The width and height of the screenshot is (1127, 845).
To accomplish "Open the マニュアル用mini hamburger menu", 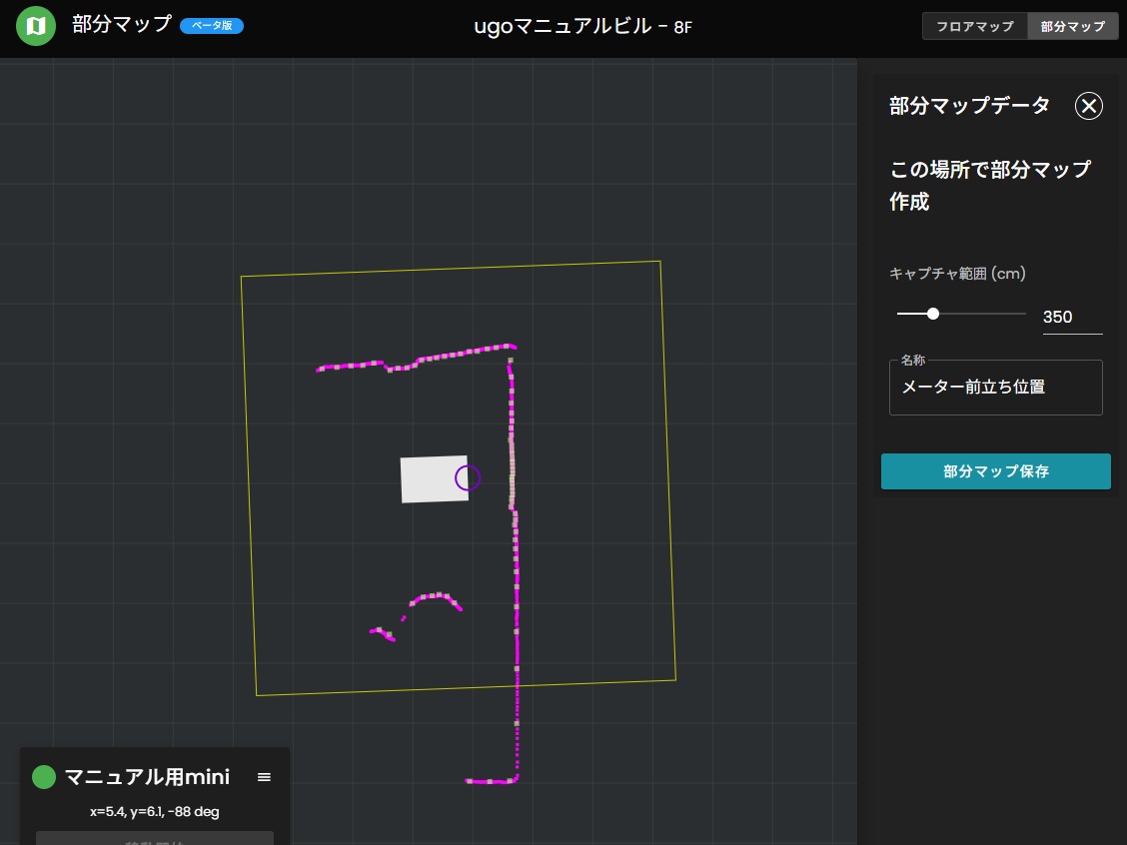I will [264, 777].
